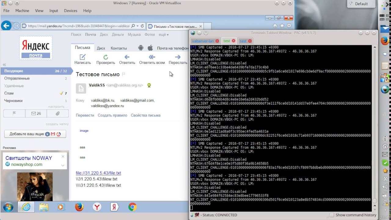
Task: Filter messages with attachments paperclip button
Action: tap(58, 113)
